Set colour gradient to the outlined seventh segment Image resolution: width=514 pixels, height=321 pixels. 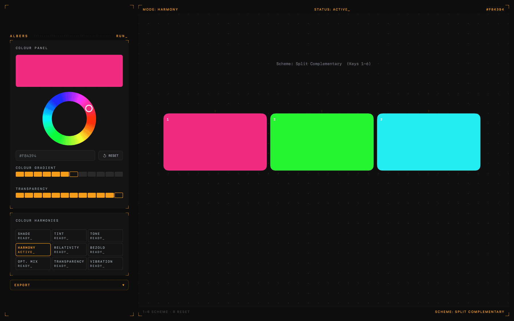74,174
